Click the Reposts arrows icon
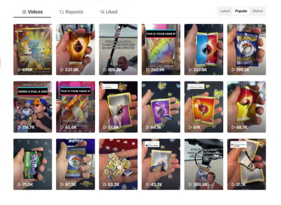This screenshot has height=205, width=281. click(61, 12)
